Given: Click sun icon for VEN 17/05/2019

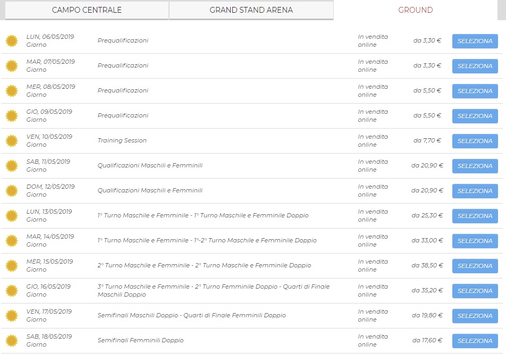Looking at the screenshot, I should pyautogui.click(x=12, y=316).
